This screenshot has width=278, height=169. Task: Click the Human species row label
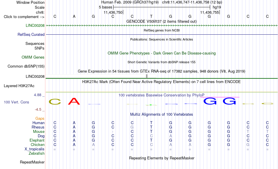38,123
